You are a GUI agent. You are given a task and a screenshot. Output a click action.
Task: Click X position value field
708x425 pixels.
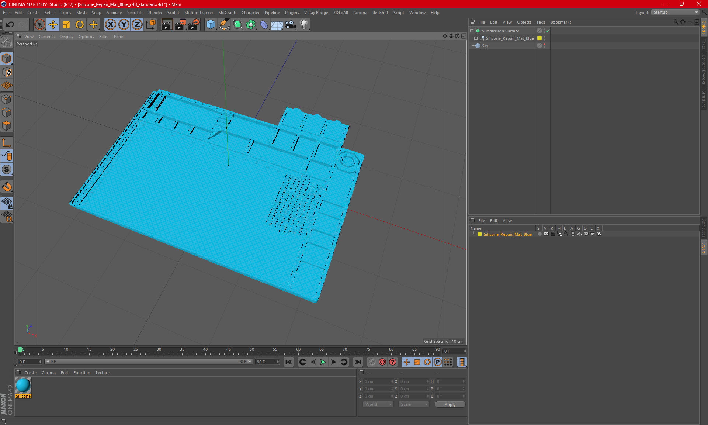click(x=378, y=381)
